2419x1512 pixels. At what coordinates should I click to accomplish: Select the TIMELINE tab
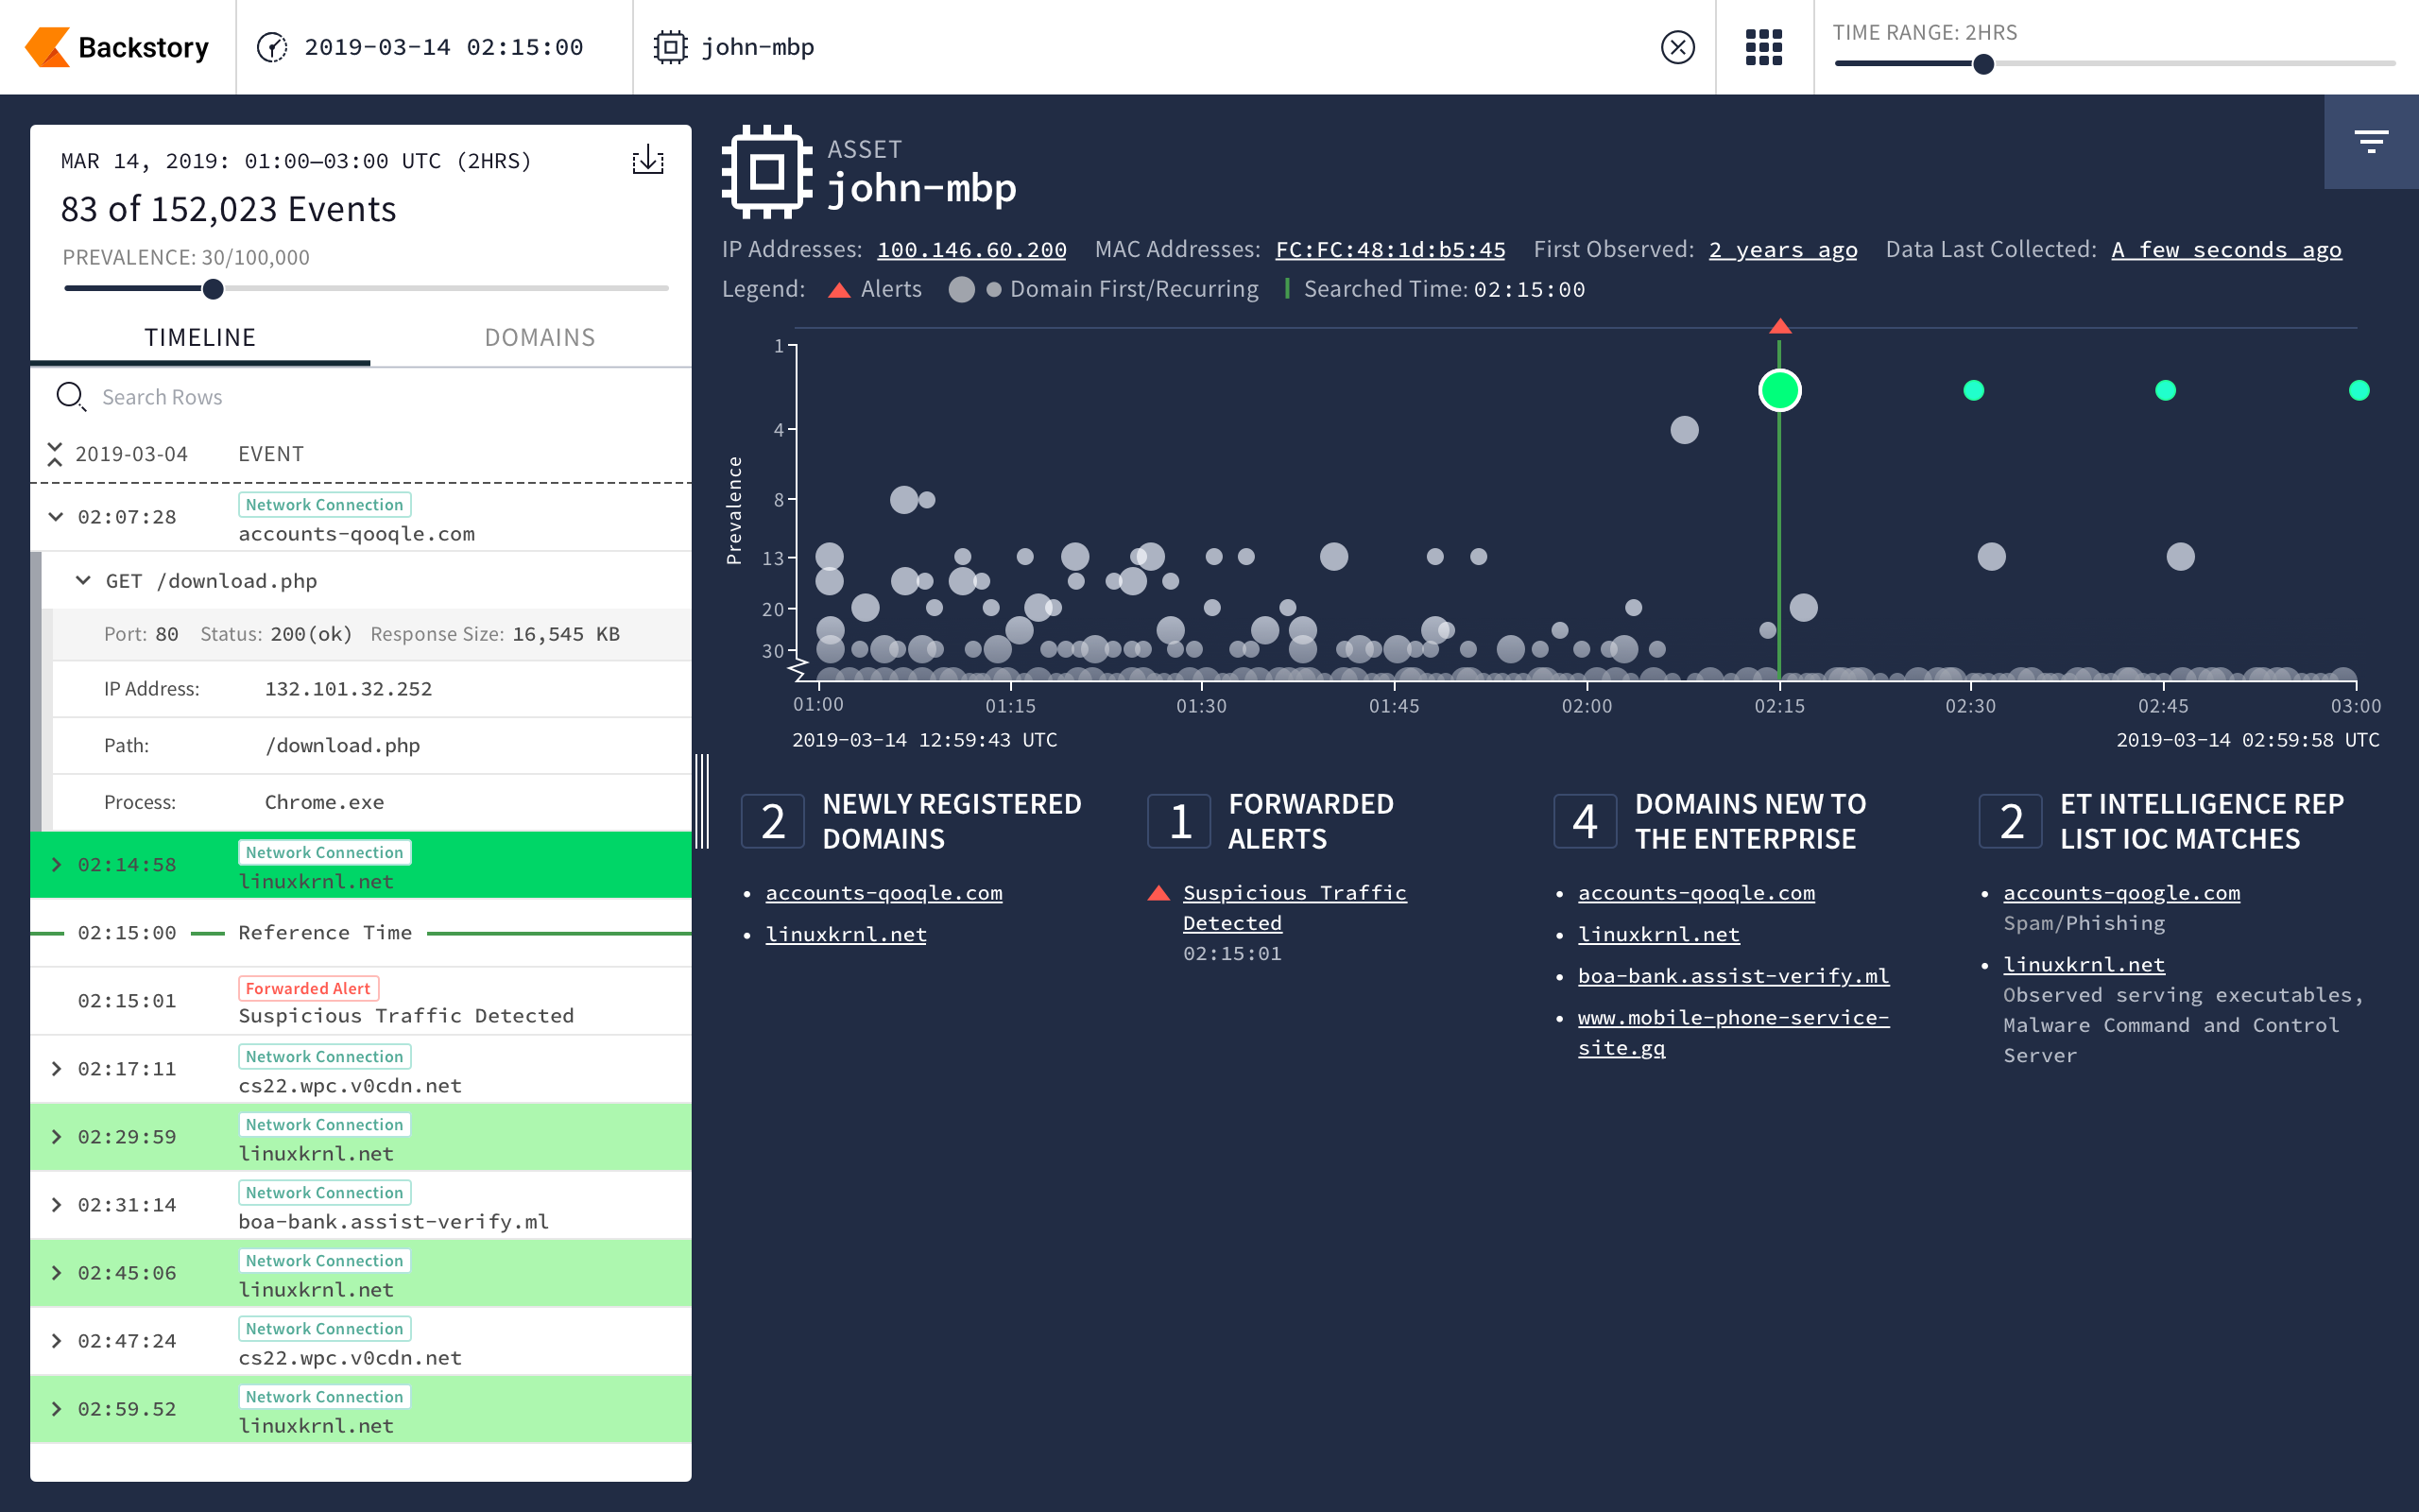pyautogui.click(x=197, y=336)
